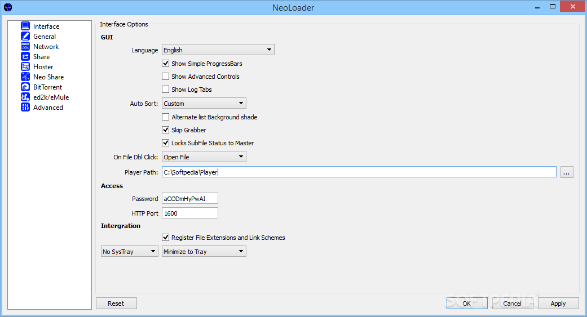This screenshot has width=587, height=317.
Task: Click the Advanced sliders icon in sidebar
Action: (x=25, y=107)
